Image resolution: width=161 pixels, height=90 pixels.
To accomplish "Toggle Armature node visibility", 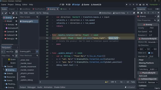I will [x=16, y=24].
